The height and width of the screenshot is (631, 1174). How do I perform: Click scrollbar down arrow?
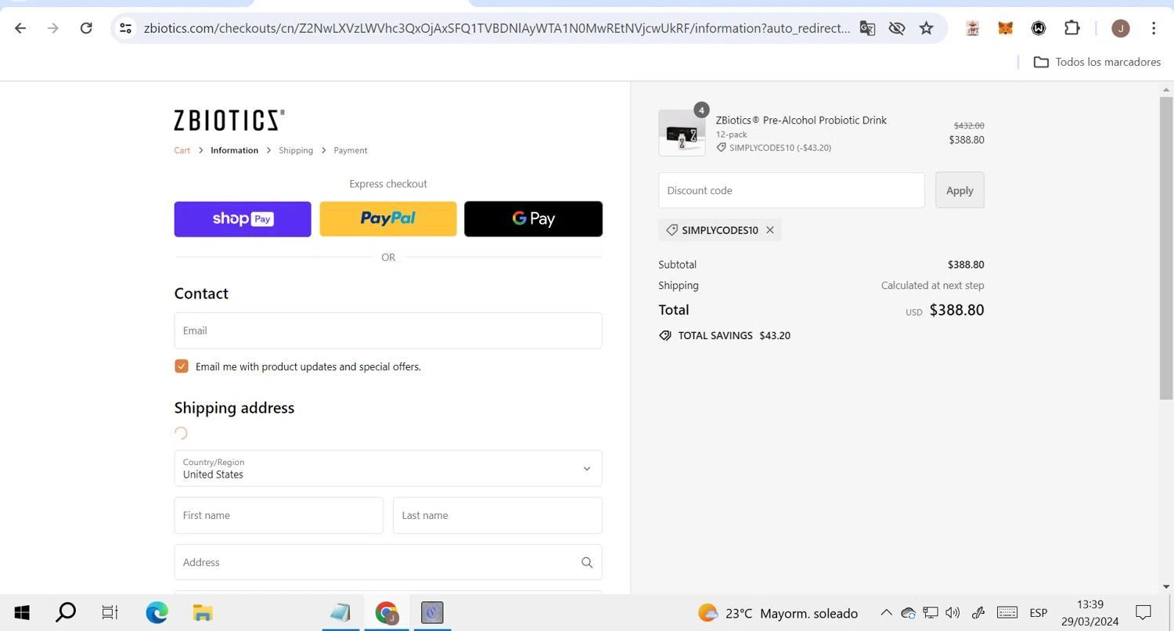pyautogui.click(x=1166, y=586)
